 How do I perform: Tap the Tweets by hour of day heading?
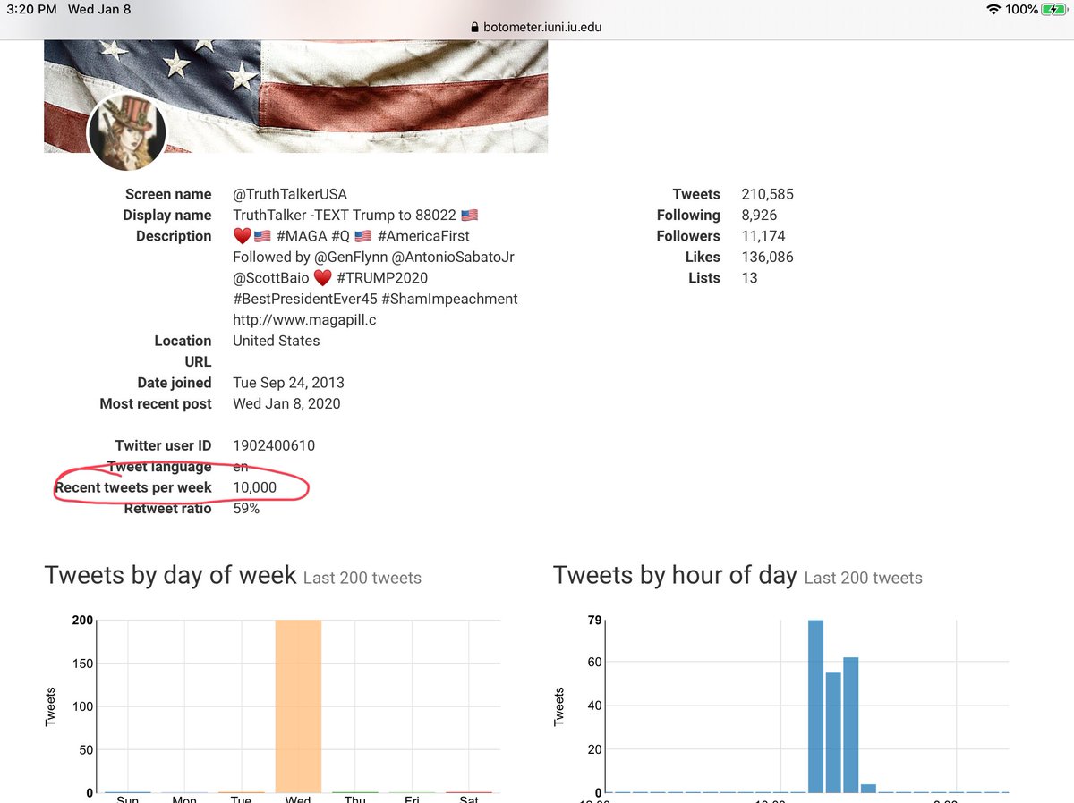[x=675, y=575]
